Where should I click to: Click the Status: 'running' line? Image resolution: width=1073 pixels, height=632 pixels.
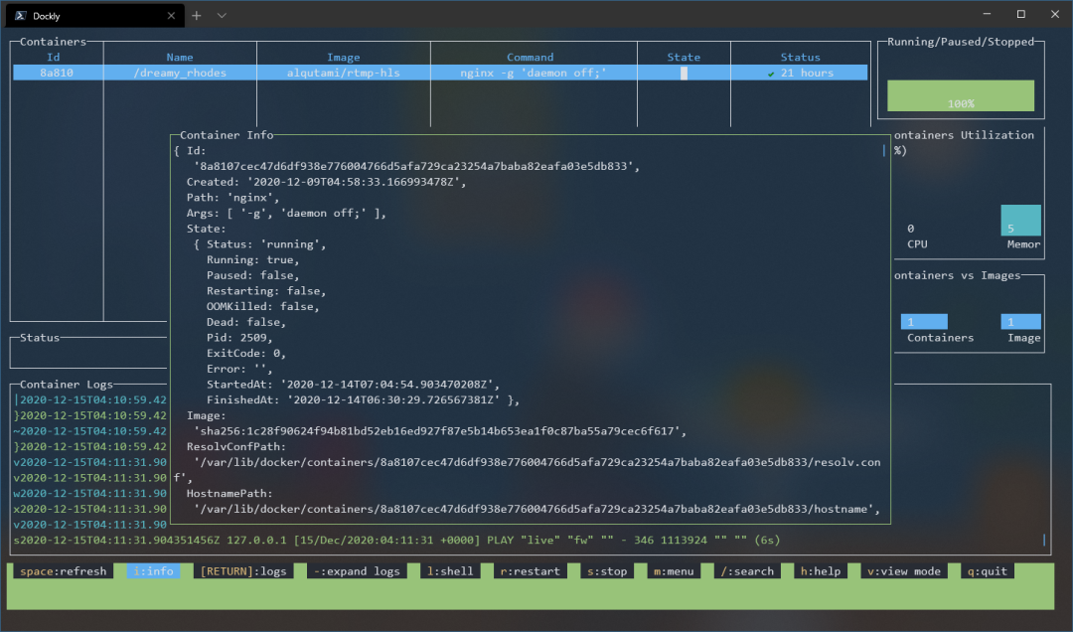(266, 244)
